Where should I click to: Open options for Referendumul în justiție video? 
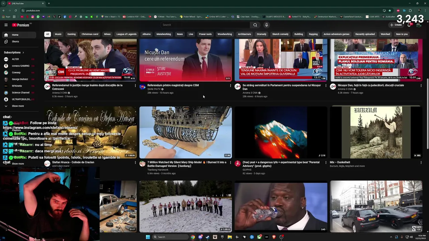135,86
